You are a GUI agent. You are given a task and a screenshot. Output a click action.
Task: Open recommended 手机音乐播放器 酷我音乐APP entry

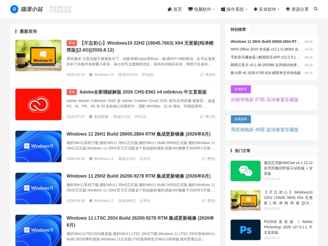click(x=265, y=57)
